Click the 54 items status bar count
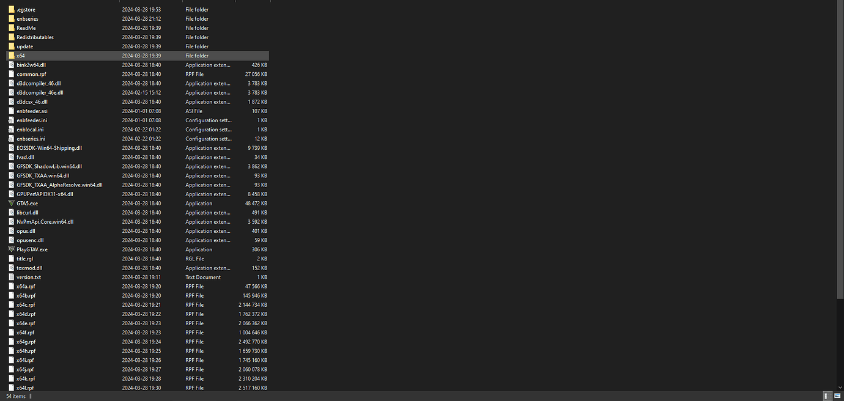 coord(16,396)
